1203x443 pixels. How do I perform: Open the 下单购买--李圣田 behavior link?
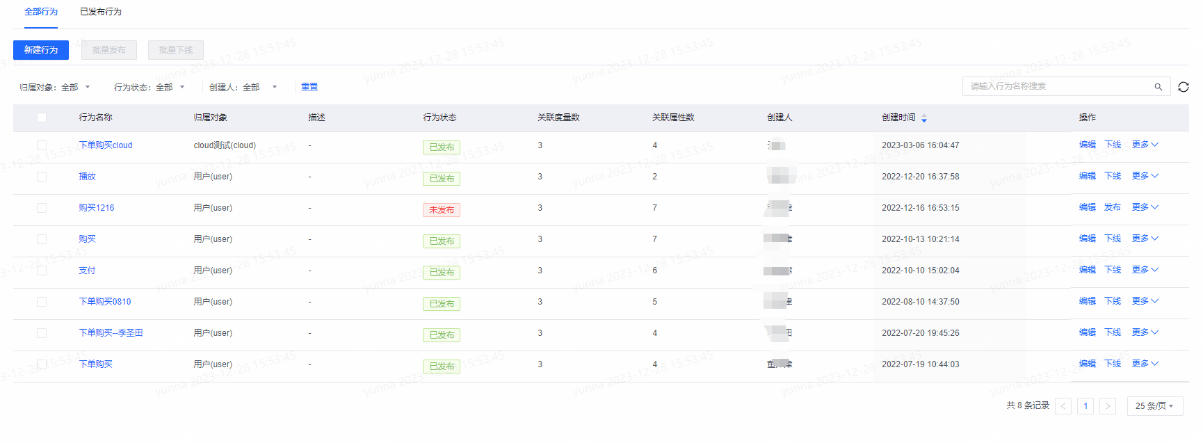coord(111,333)
